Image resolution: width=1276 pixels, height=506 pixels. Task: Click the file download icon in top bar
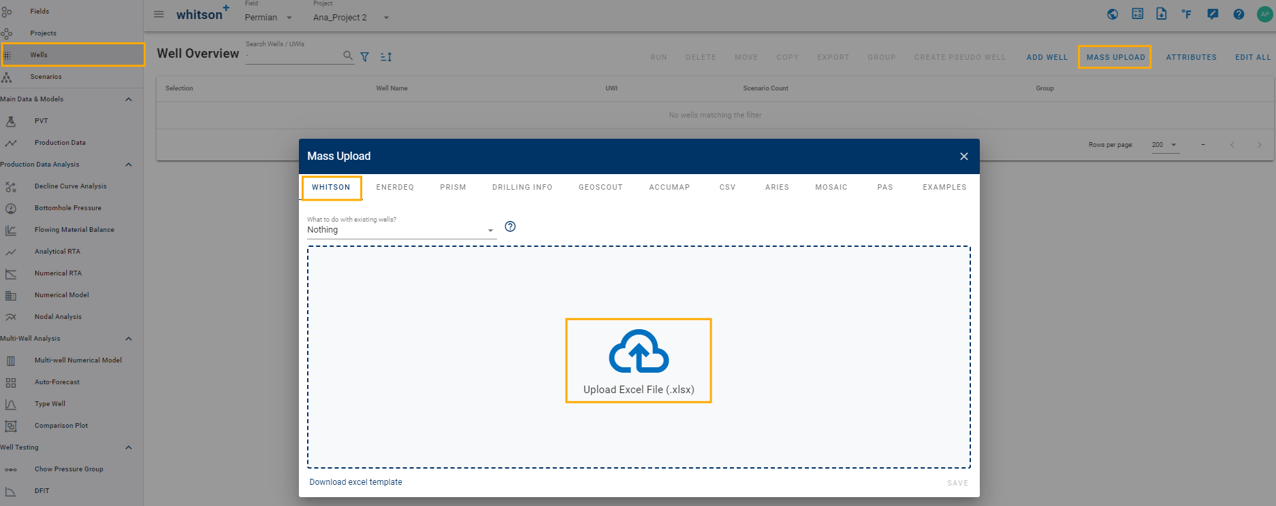tap(1162, 14)
